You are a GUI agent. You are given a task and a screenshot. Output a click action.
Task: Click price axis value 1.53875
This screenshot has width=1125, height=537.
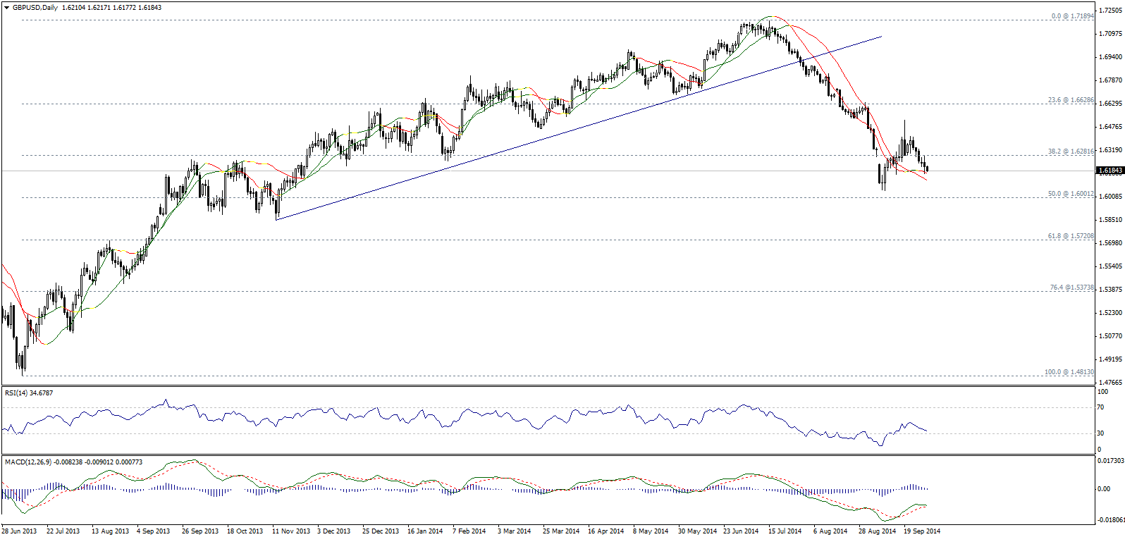click(x=1111, y=290)
